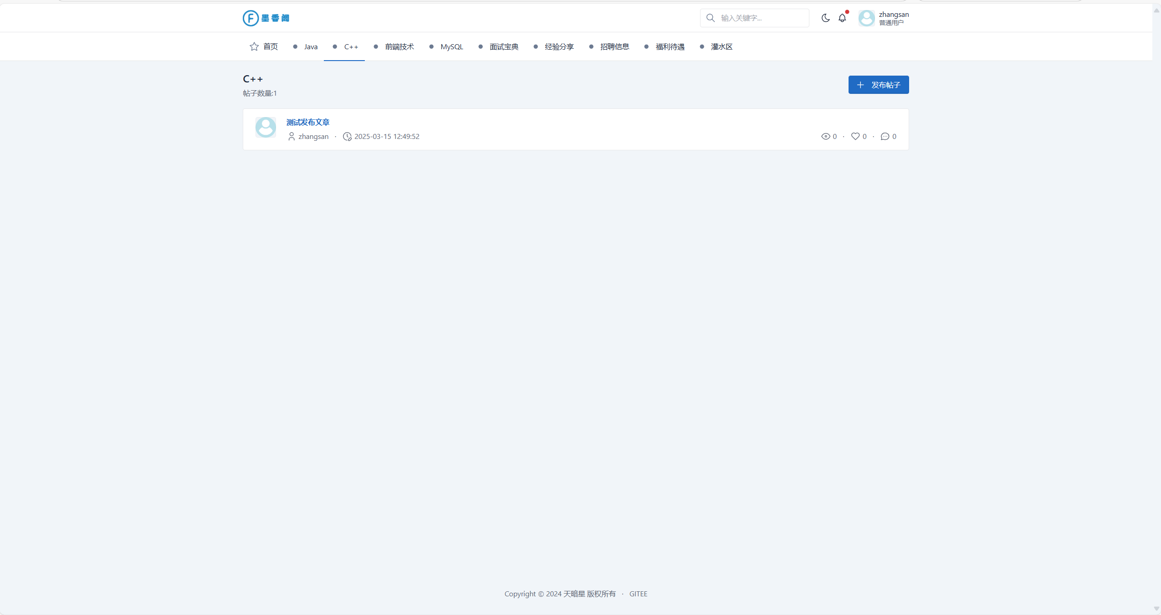Click the 发布帖子 button
This screenshot has height=615, width=1161.
878,85
